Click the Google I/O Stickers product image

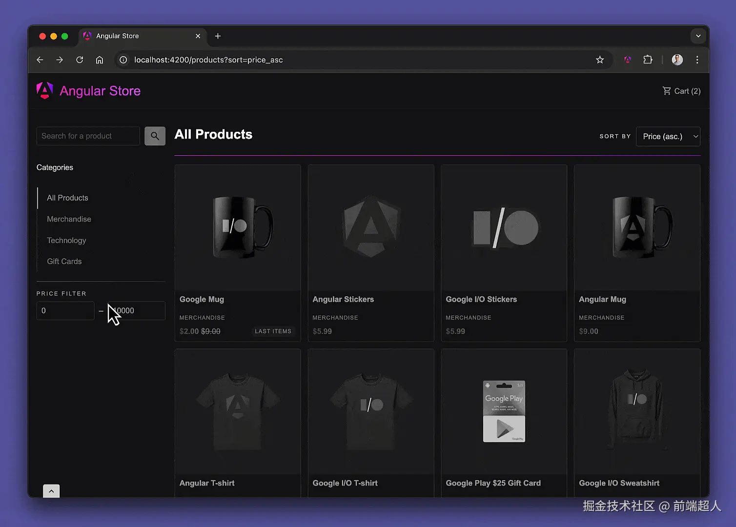coord(504,228)
